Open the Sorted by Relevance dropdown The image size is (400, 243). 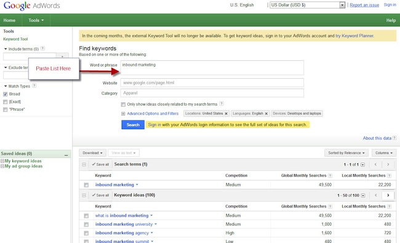coord(346,153)
